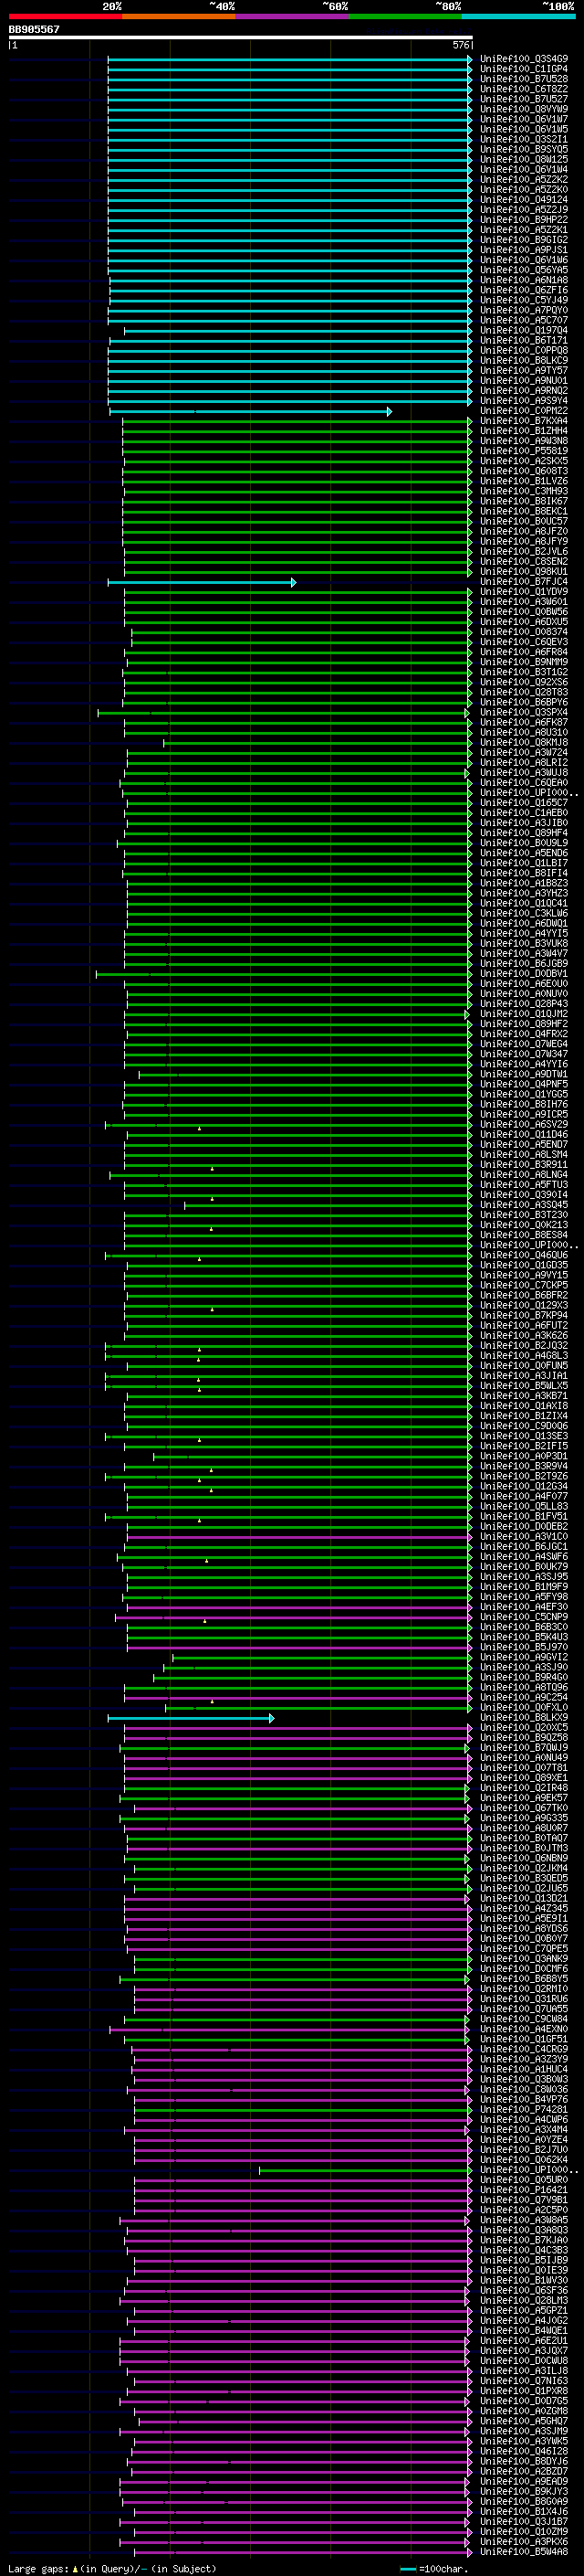The height and width of the screenshot is (2576, 584).
Task: Select hit UniRef100_B7KP94
Action: coord(524,1315)
